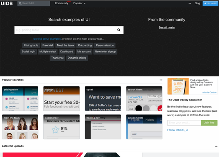Click the Join free button

(x=209, y=123)
